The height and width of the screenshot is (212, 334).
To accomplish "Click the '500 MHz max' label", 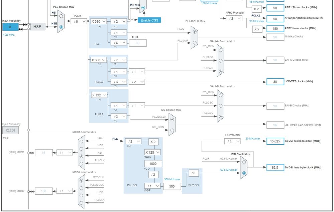I will [172, 179].
